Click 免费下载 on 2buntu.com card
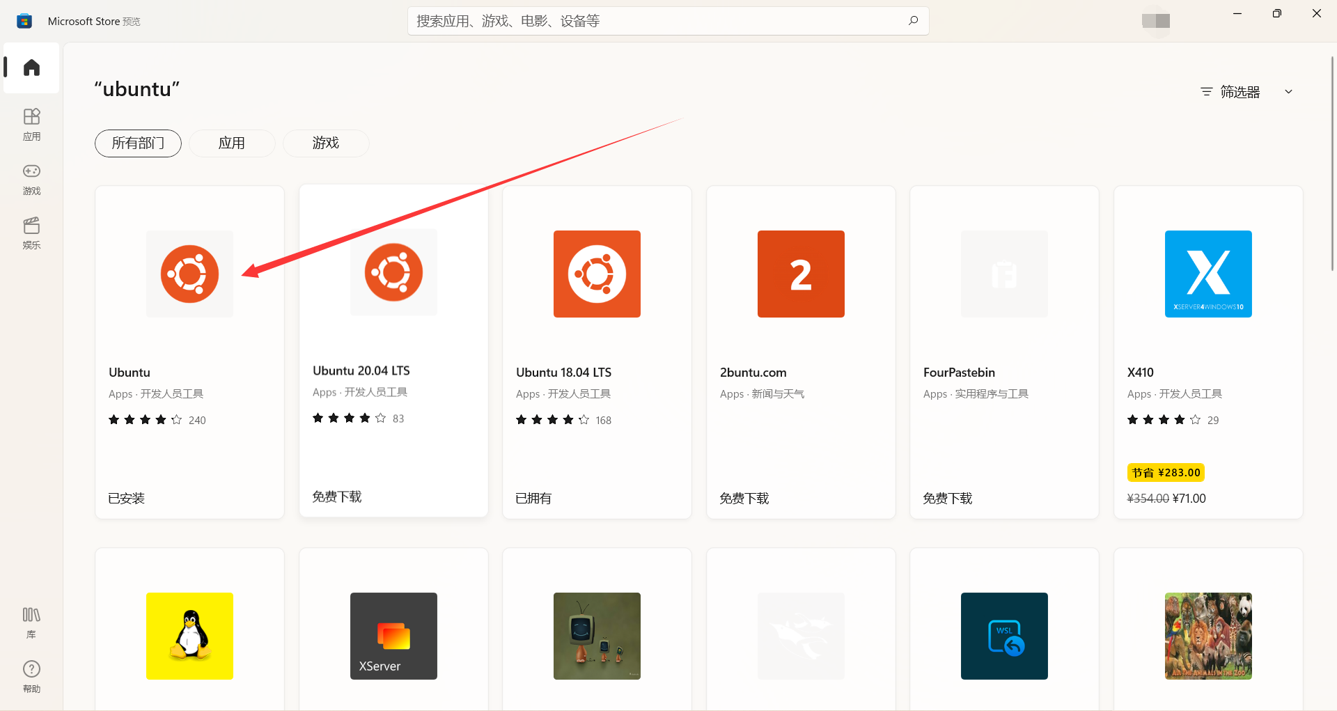The width and height of the screenshot is (1337, 711). (x=744, y=499)
